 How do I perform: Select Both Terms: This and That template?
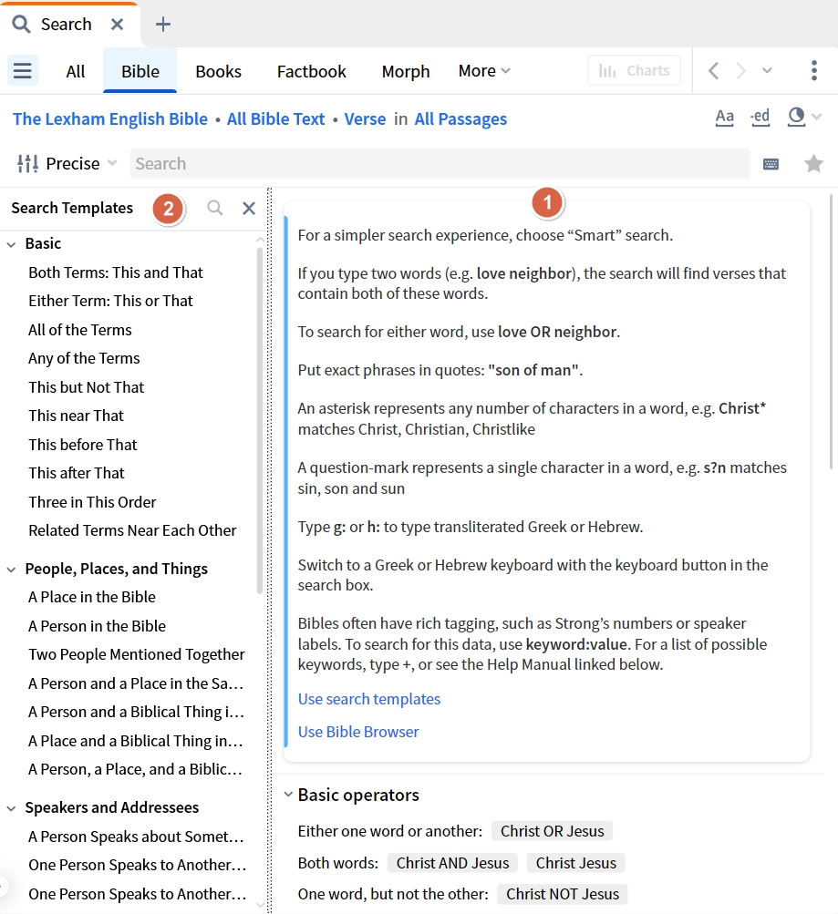pyautogui.click(x=116, y=272)
